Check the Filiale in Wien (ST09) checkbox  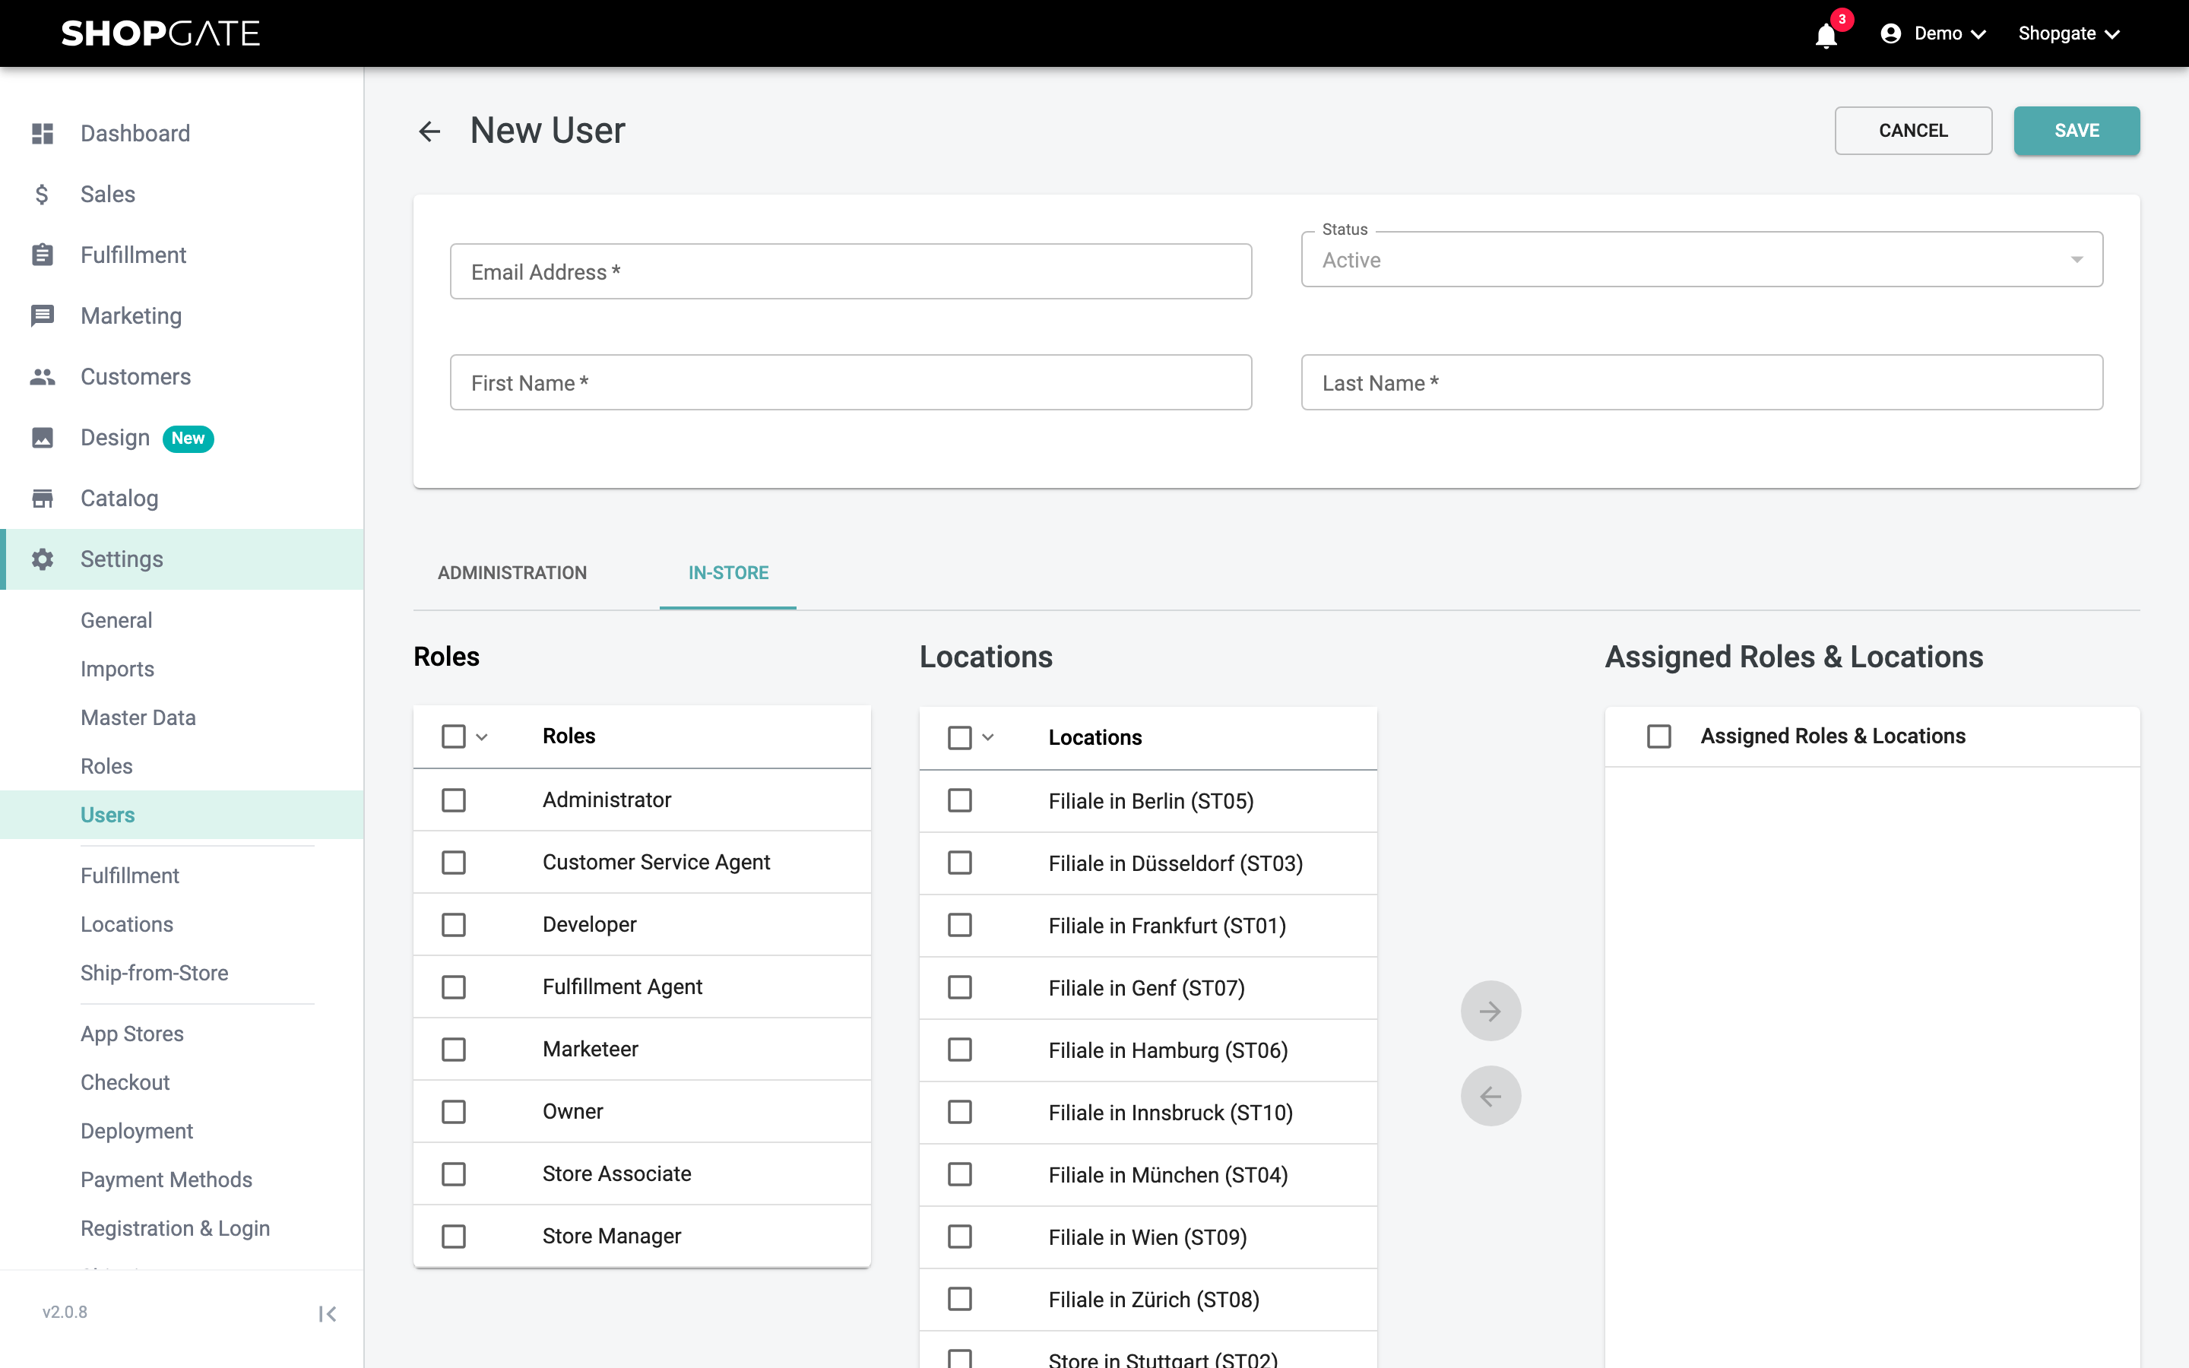pos(960,1237)
